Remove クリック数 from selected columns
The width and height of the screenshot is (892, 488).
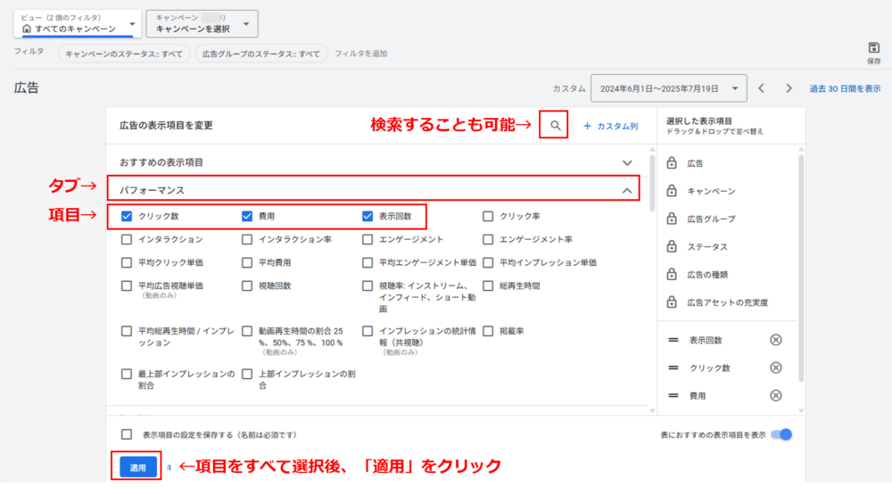point(775,368)
